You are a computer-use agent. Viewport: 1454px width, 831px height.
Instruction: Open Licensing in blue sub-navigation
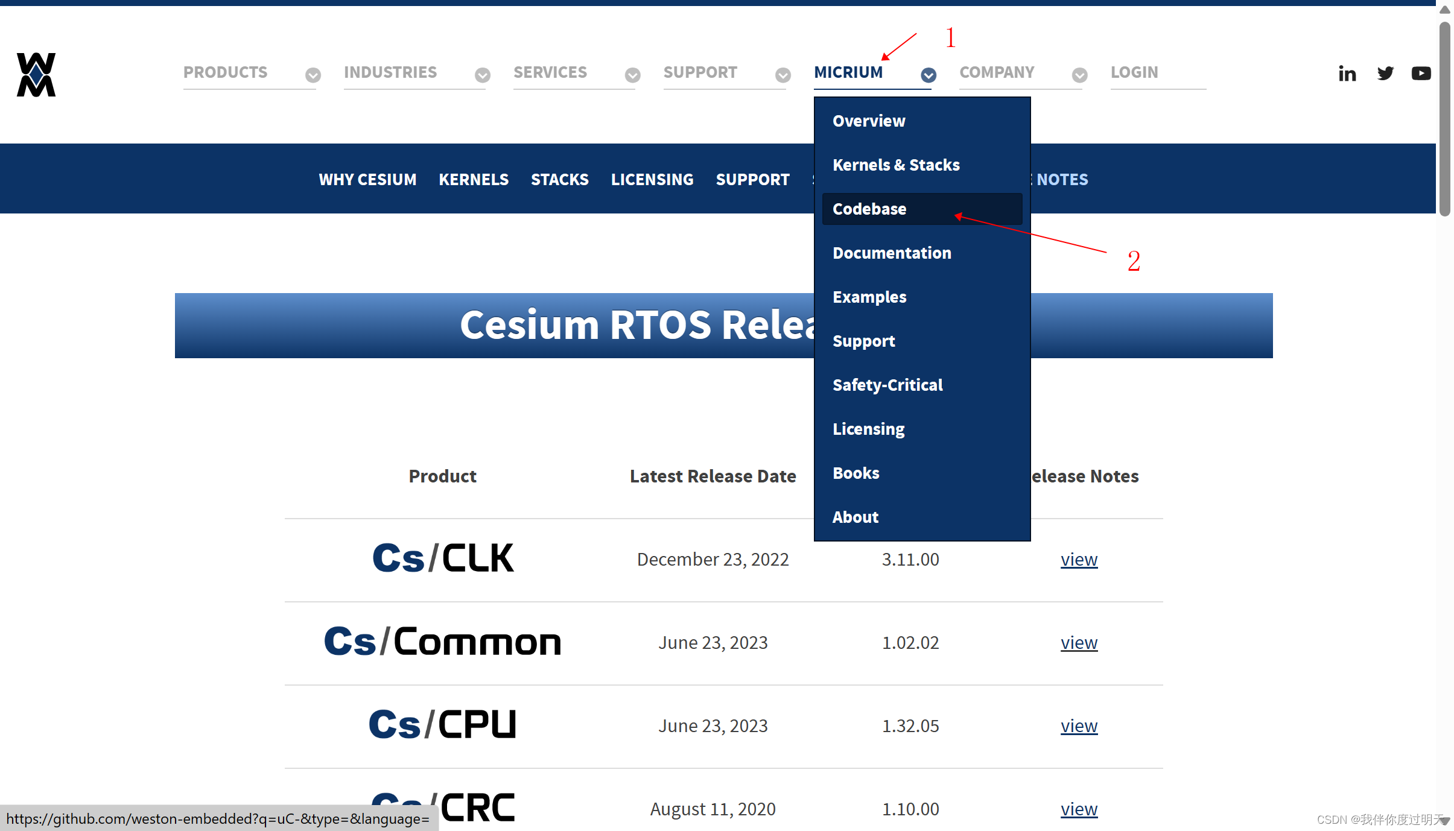652,180
